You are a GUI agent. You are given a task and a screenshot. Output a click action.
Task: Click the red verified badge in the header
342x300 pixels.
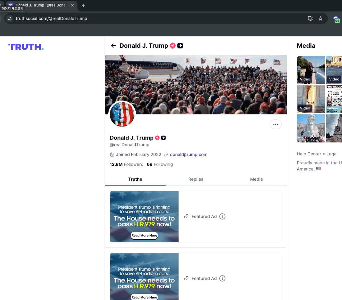172,46
